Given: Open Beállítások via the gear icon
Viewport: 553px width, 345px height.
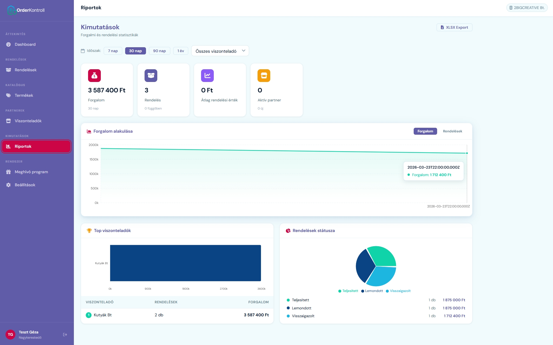Looking at the screenshot, I should coord(8,185).
